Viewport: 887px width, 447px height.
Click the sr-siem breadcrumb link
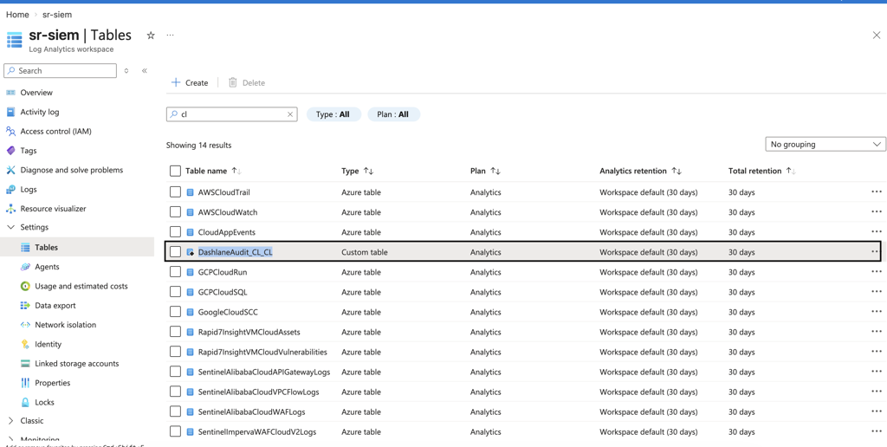click(x=57, y=14)
